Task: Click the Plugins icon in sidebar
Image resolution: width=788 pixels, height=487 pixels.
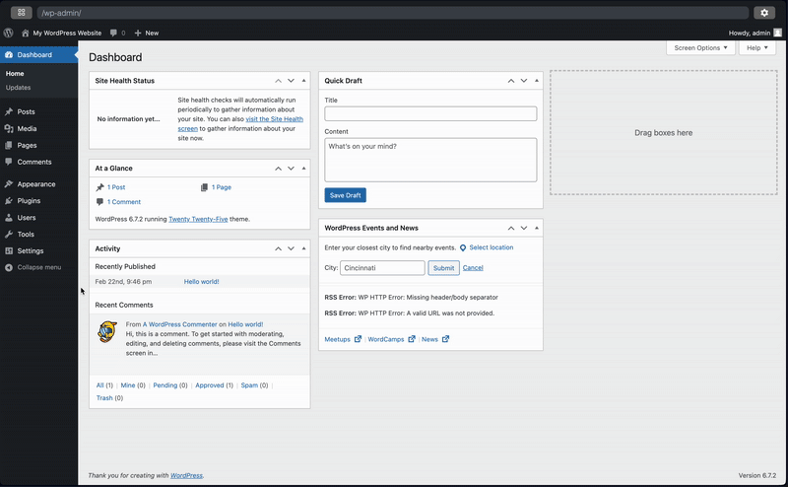Action: [9, 201]
